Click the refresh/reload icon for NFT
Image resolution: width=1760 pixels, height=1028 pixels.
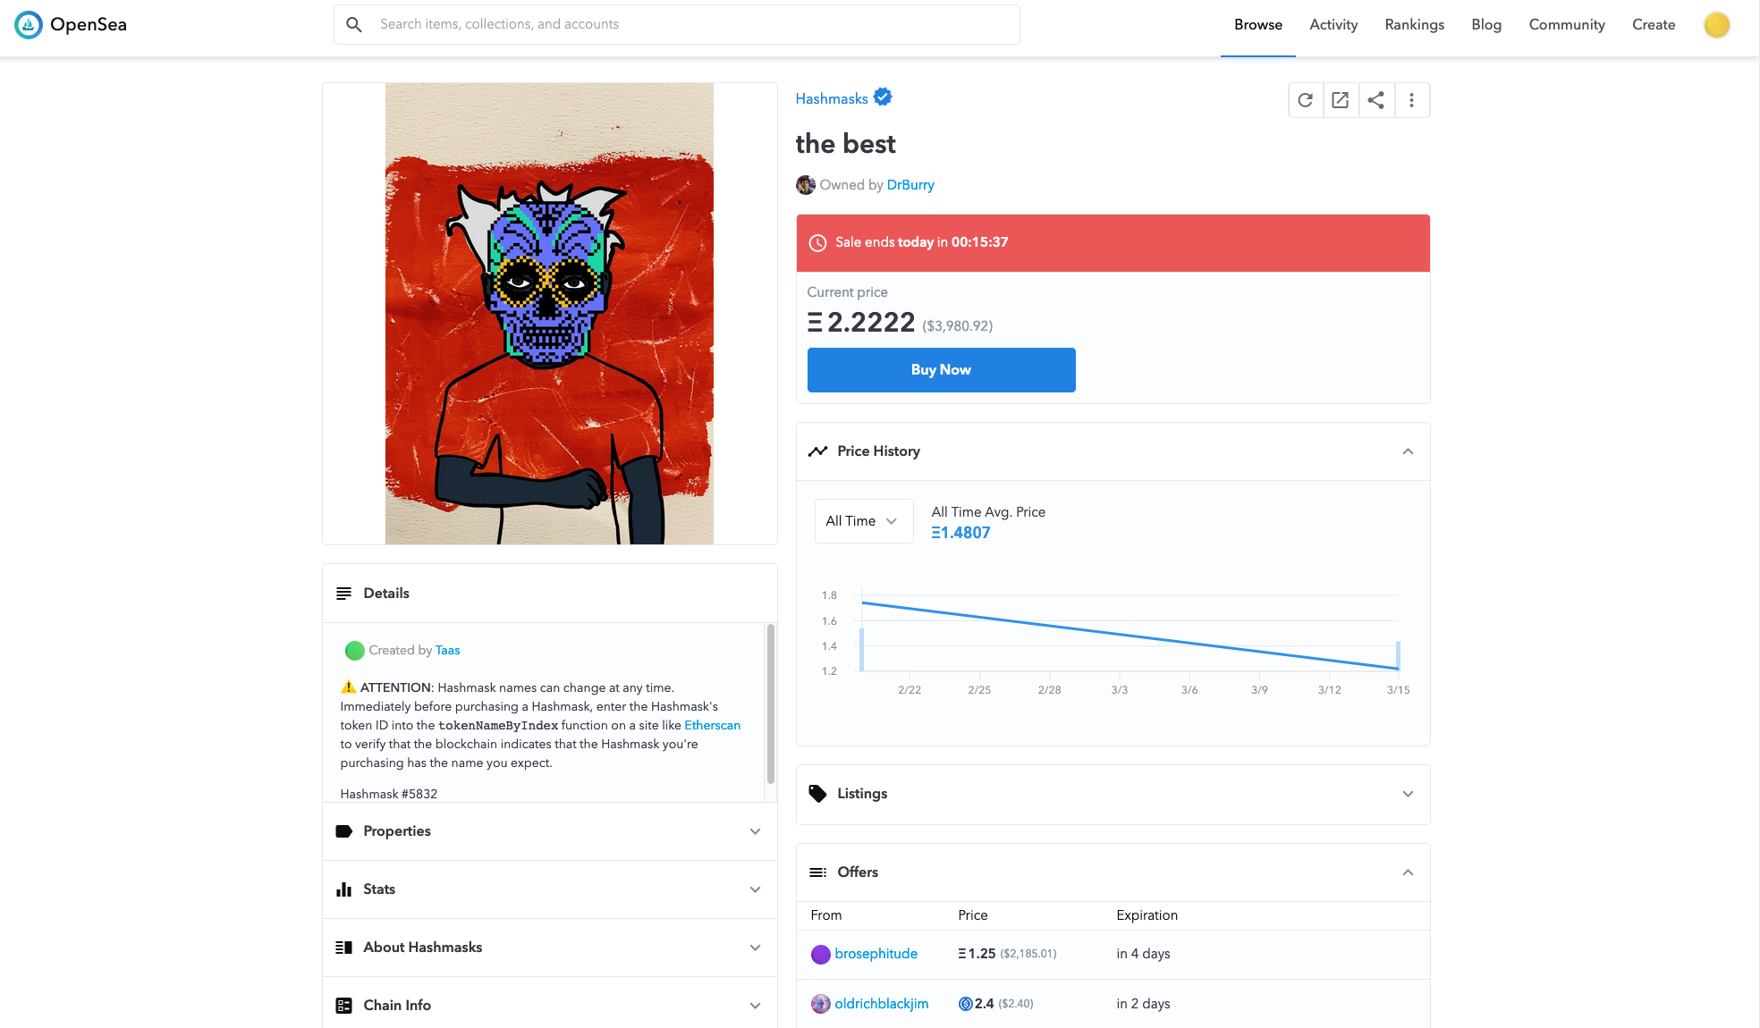coord(1305,99)
